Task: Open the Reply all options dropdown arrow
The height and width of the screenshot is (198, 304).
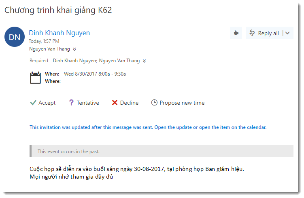Action: [287, 33]
